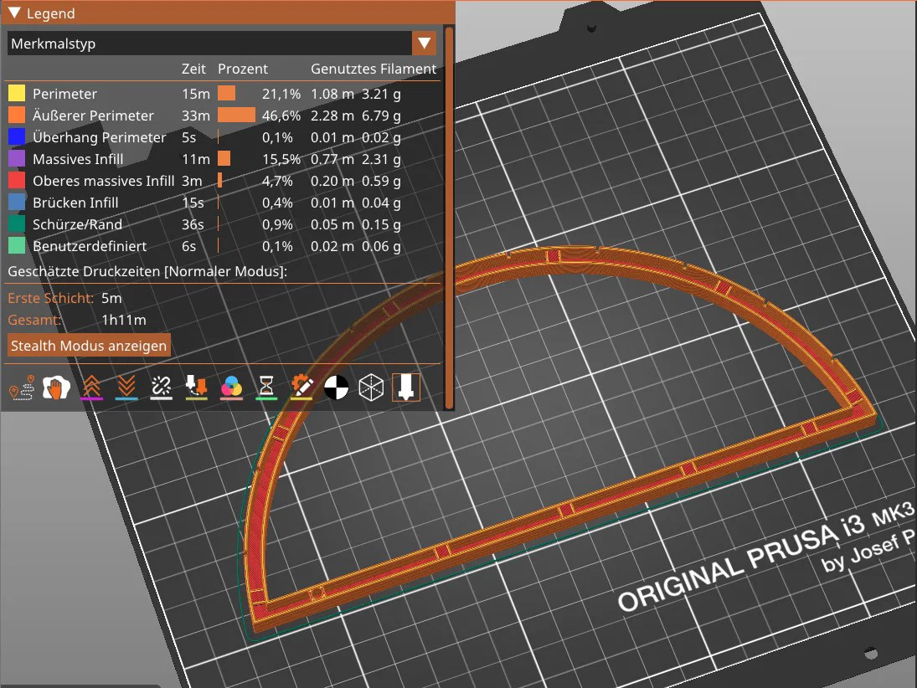Image resolution: width=917 pixels, height=688 pixels.
Task: Toggle tool changes arrows icon
Action: 197,388
